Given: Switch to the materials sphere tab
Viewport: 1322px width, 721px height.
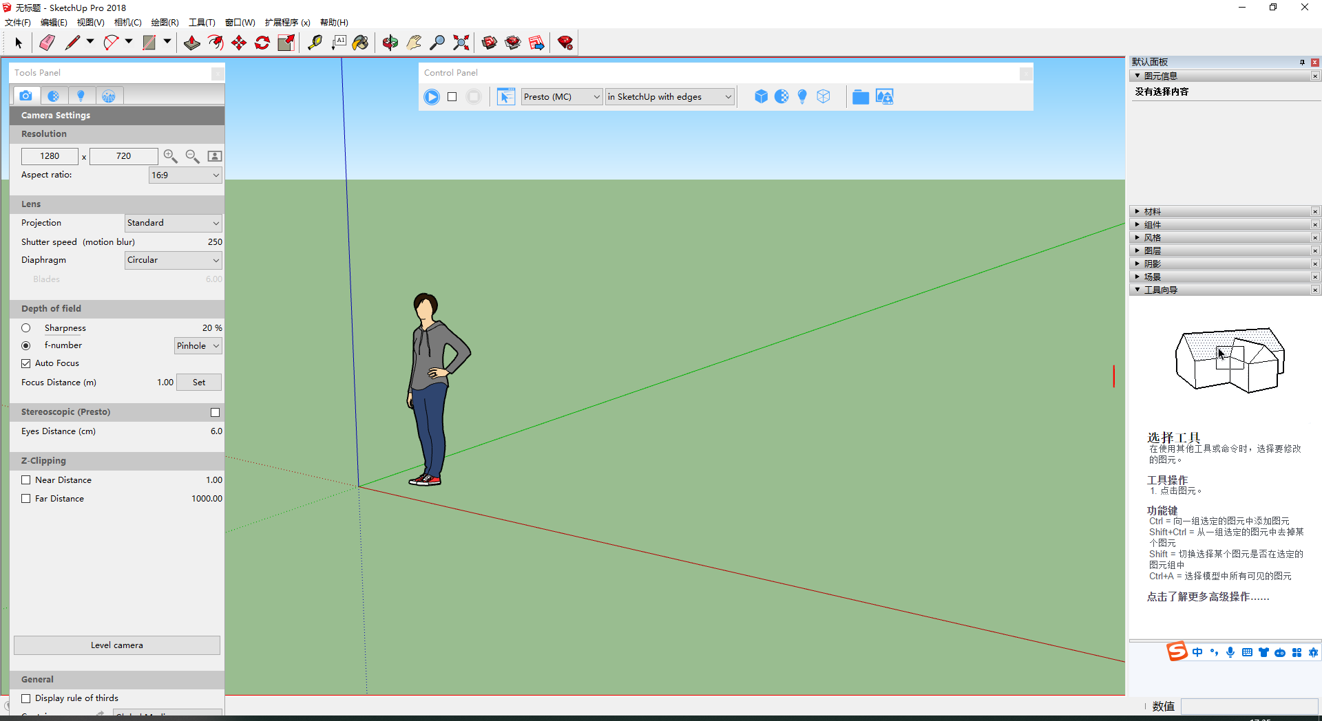Looking at the screenshot, I should 53,96.
